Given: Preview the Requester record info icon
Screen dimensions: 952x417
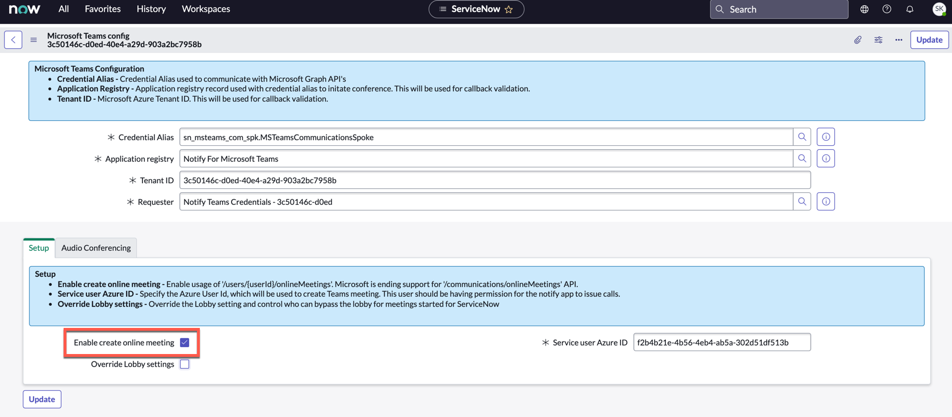Looking at the screenshot, I should tap(826, 201).
